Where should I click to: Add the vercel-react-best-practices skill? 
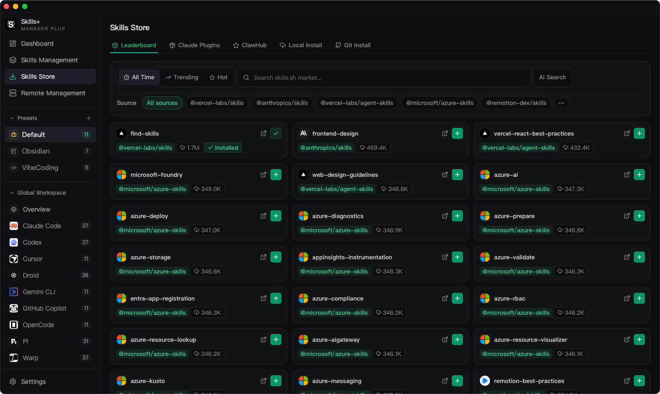point(639,133)
